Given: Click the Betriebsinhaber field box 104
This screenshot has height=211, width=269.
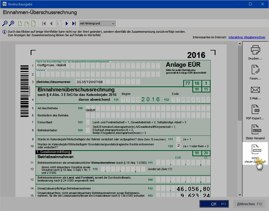Looking at the screenshot, I should [88, 130].
